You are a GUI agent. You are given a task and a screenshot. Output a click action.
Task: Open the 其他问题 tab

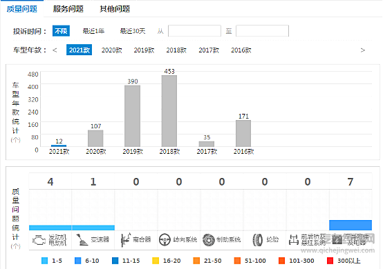(x=115, y=9)
